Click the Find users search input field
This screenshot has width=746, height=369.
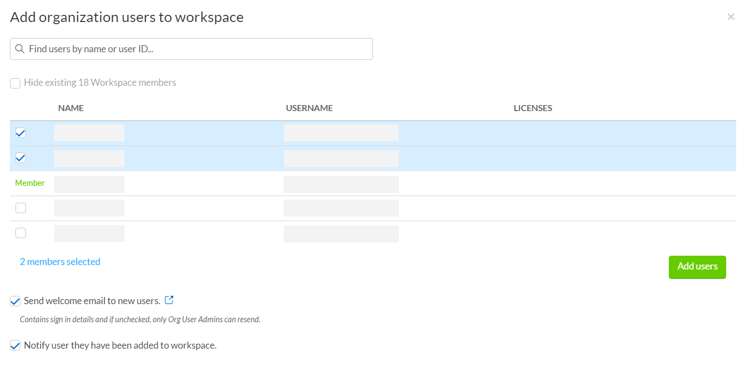191,49
